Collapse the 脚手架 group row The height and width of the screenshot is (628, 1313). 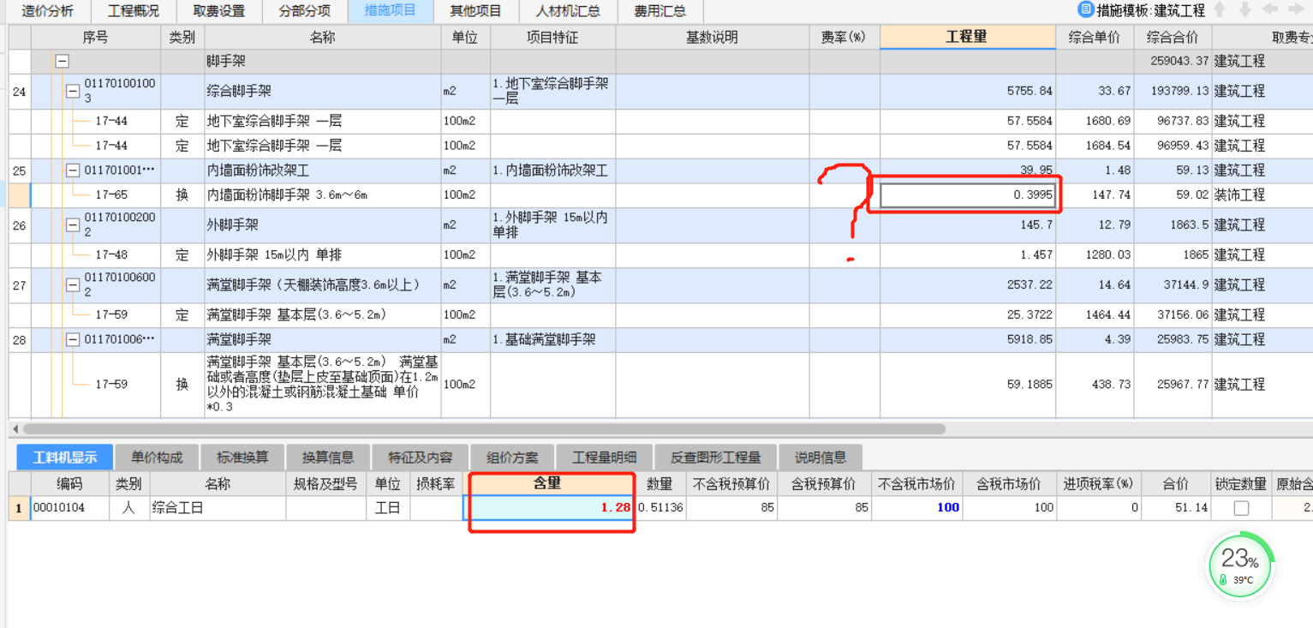pos(63,62)
